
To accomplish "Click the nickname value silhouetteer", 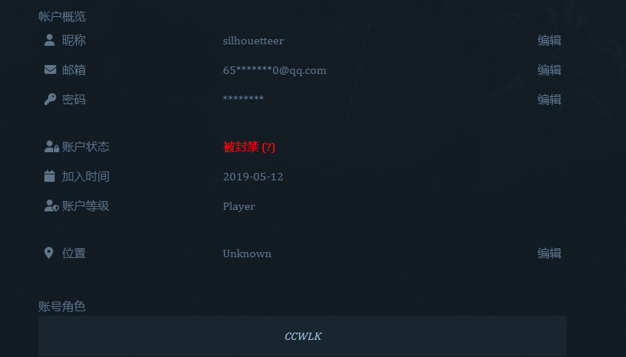I will (253, 41).
